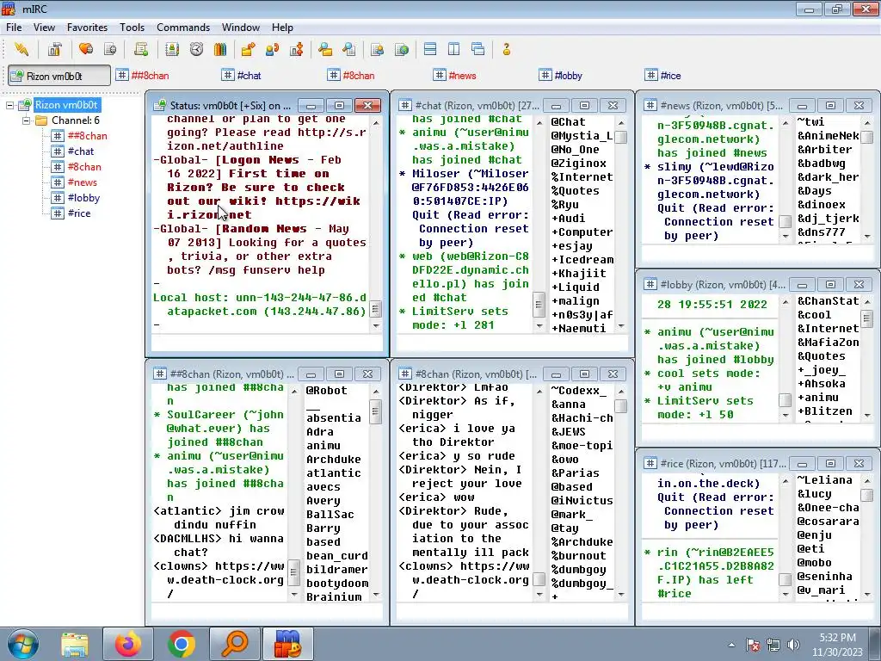Open the Windows Start button
The width and height of the screenshot is (881, 661).
[x=23, y=644]
